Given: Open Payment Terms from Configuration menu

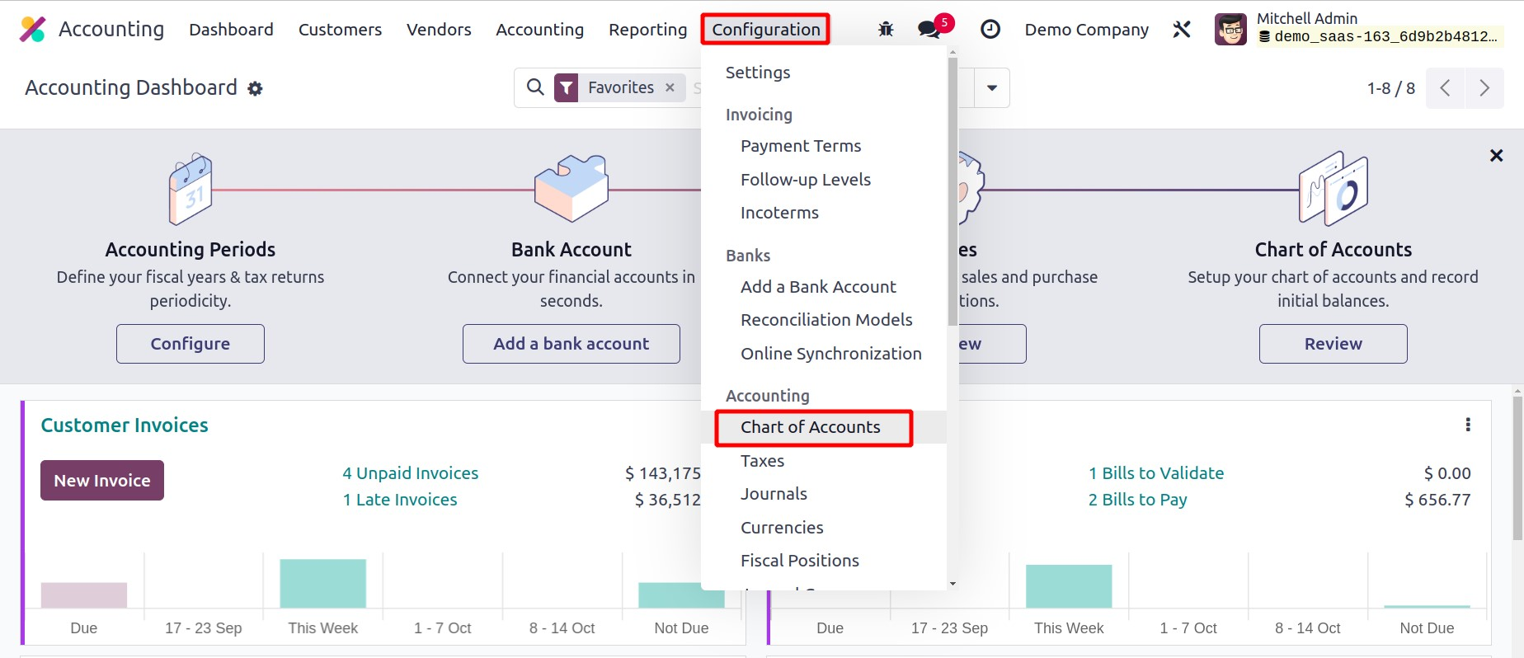Looking at the screenshot, I should (801, 146).
